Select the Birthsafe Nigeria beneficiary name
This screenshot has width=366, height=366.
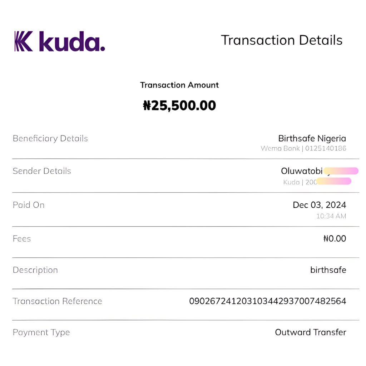pos(312,138)
